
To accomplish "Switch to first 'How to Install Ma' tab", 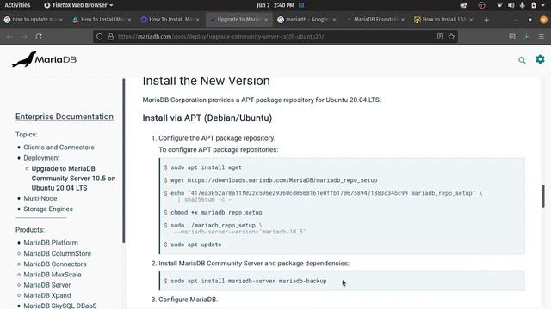I will pyautogui.click(x=102, y=20).
